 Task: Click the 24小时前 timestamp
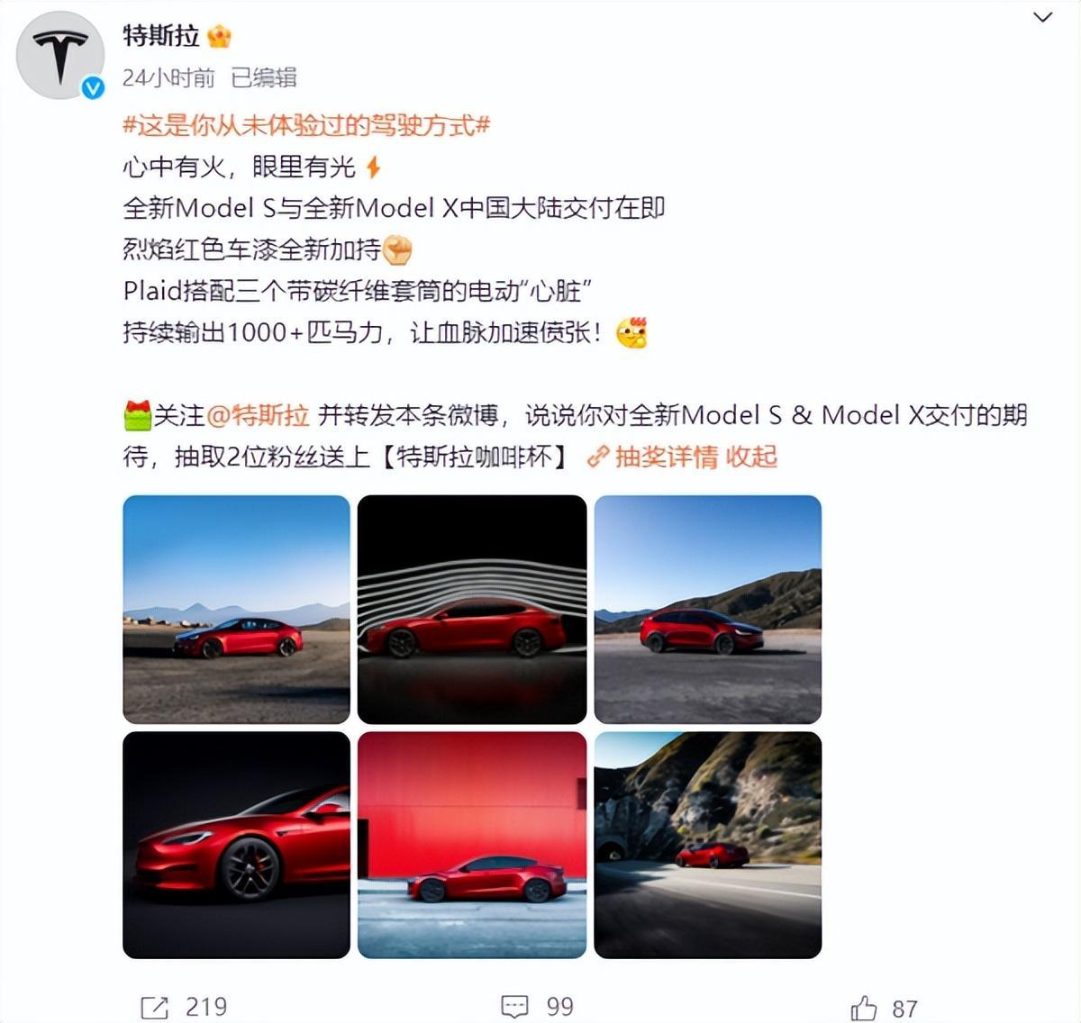click(168, 78)
